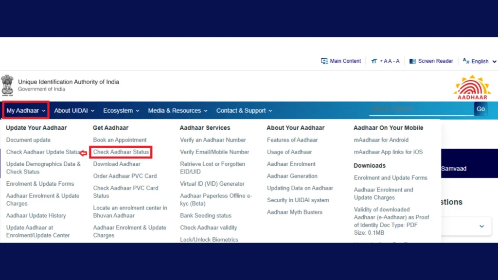Open mAadhaar for Android
The height and width of the screenshot is (280, 498).
[x=381, y=140]
